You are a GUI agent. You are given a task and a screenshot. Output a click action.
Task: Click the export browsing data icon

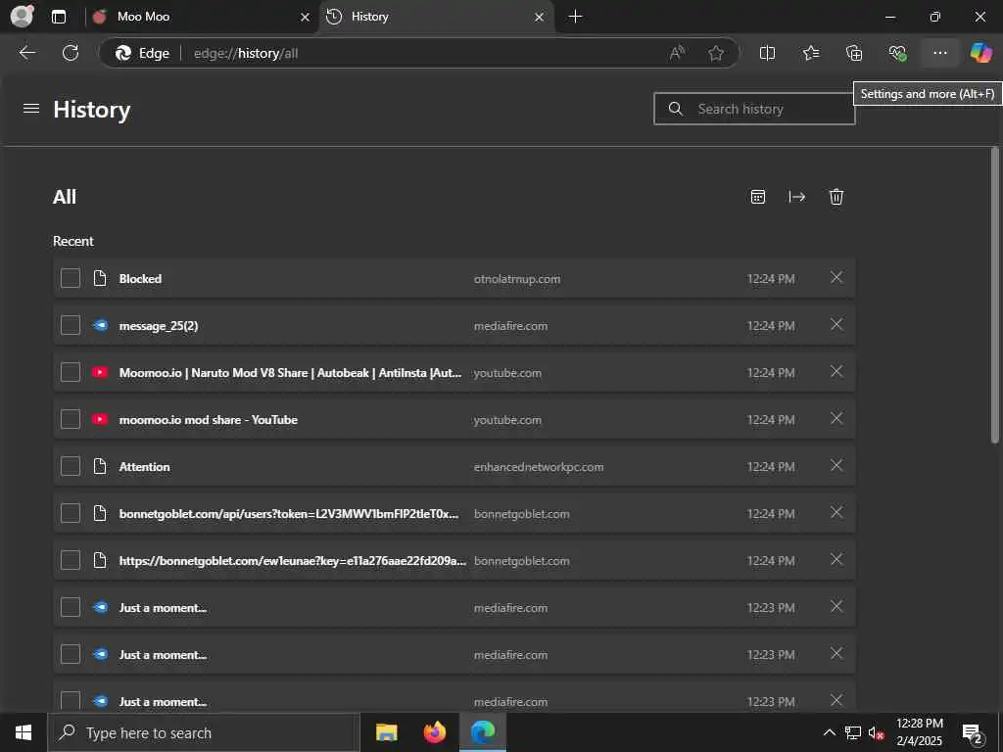pyautogui.click(x=797, y=197)
